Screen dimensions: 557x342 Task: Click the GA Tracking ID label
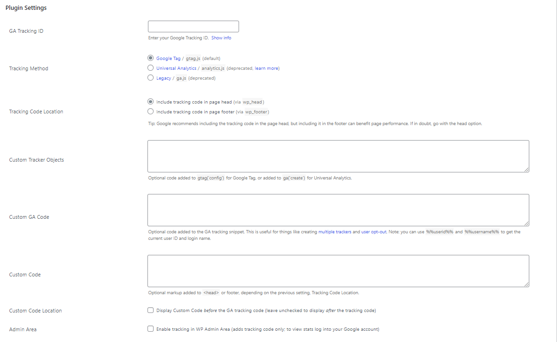point(26,31)
